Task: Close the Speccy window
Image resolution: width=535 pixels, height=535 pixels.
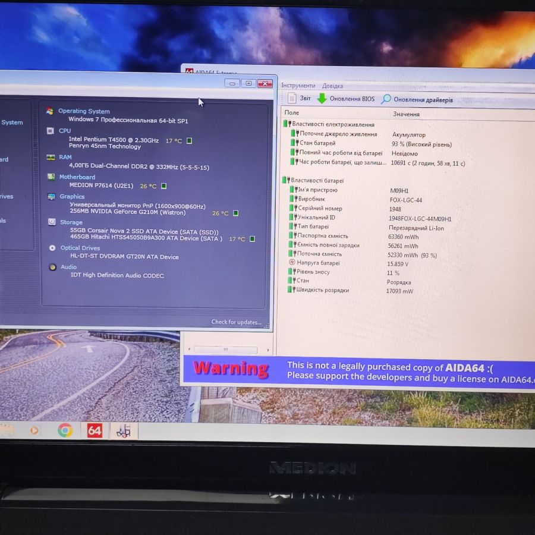Action: [x=265, y=83]
